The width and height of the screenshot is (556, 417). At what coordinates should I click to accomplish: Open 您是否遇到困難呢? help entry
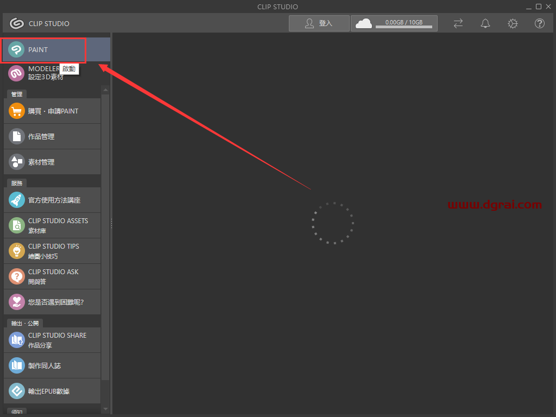click(x=52, y=302)
